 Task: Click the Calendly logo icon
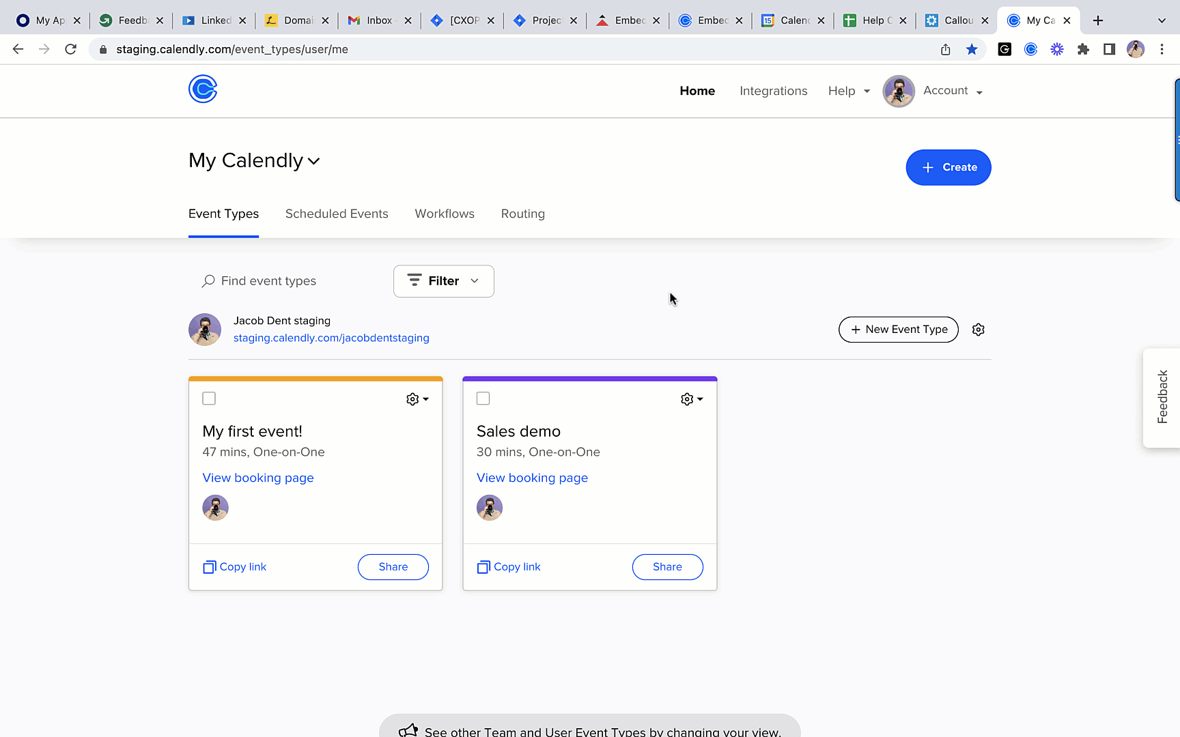[203, 89]
